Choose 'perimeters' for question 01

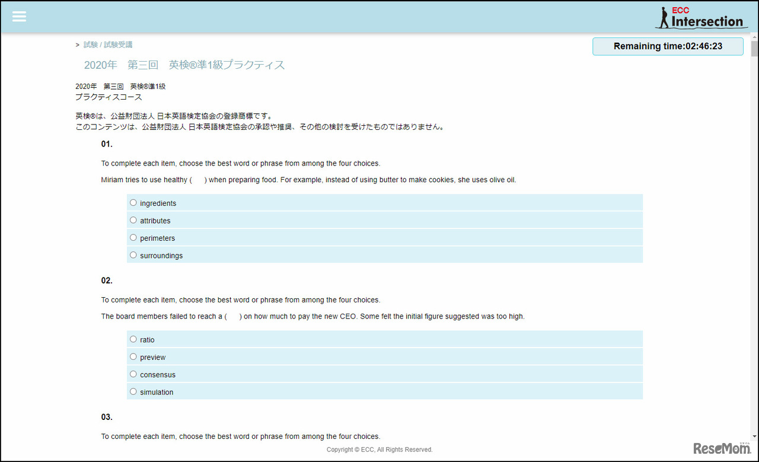pyautogui.click(x=133, y=238)
